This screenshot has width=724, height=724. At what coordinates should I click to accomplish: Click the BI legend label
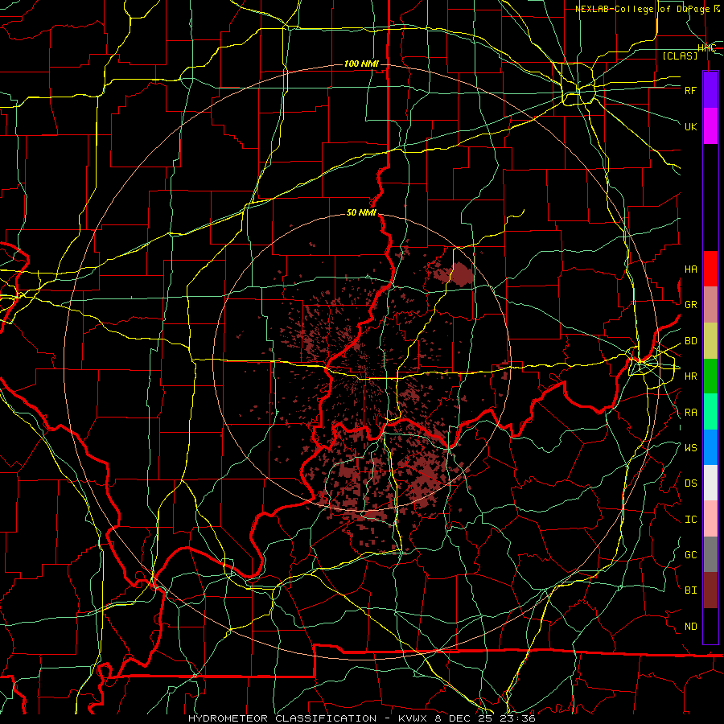point(690,590)
